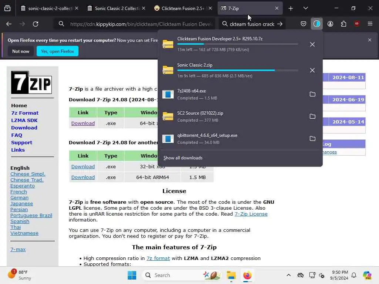Open the list all tabs chevron
Viewport: 379px width, 284px height.
tap(305, 8)
